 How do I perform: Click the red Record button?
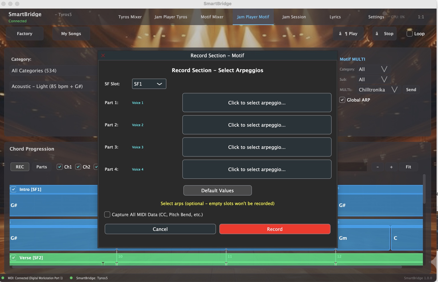275,229
